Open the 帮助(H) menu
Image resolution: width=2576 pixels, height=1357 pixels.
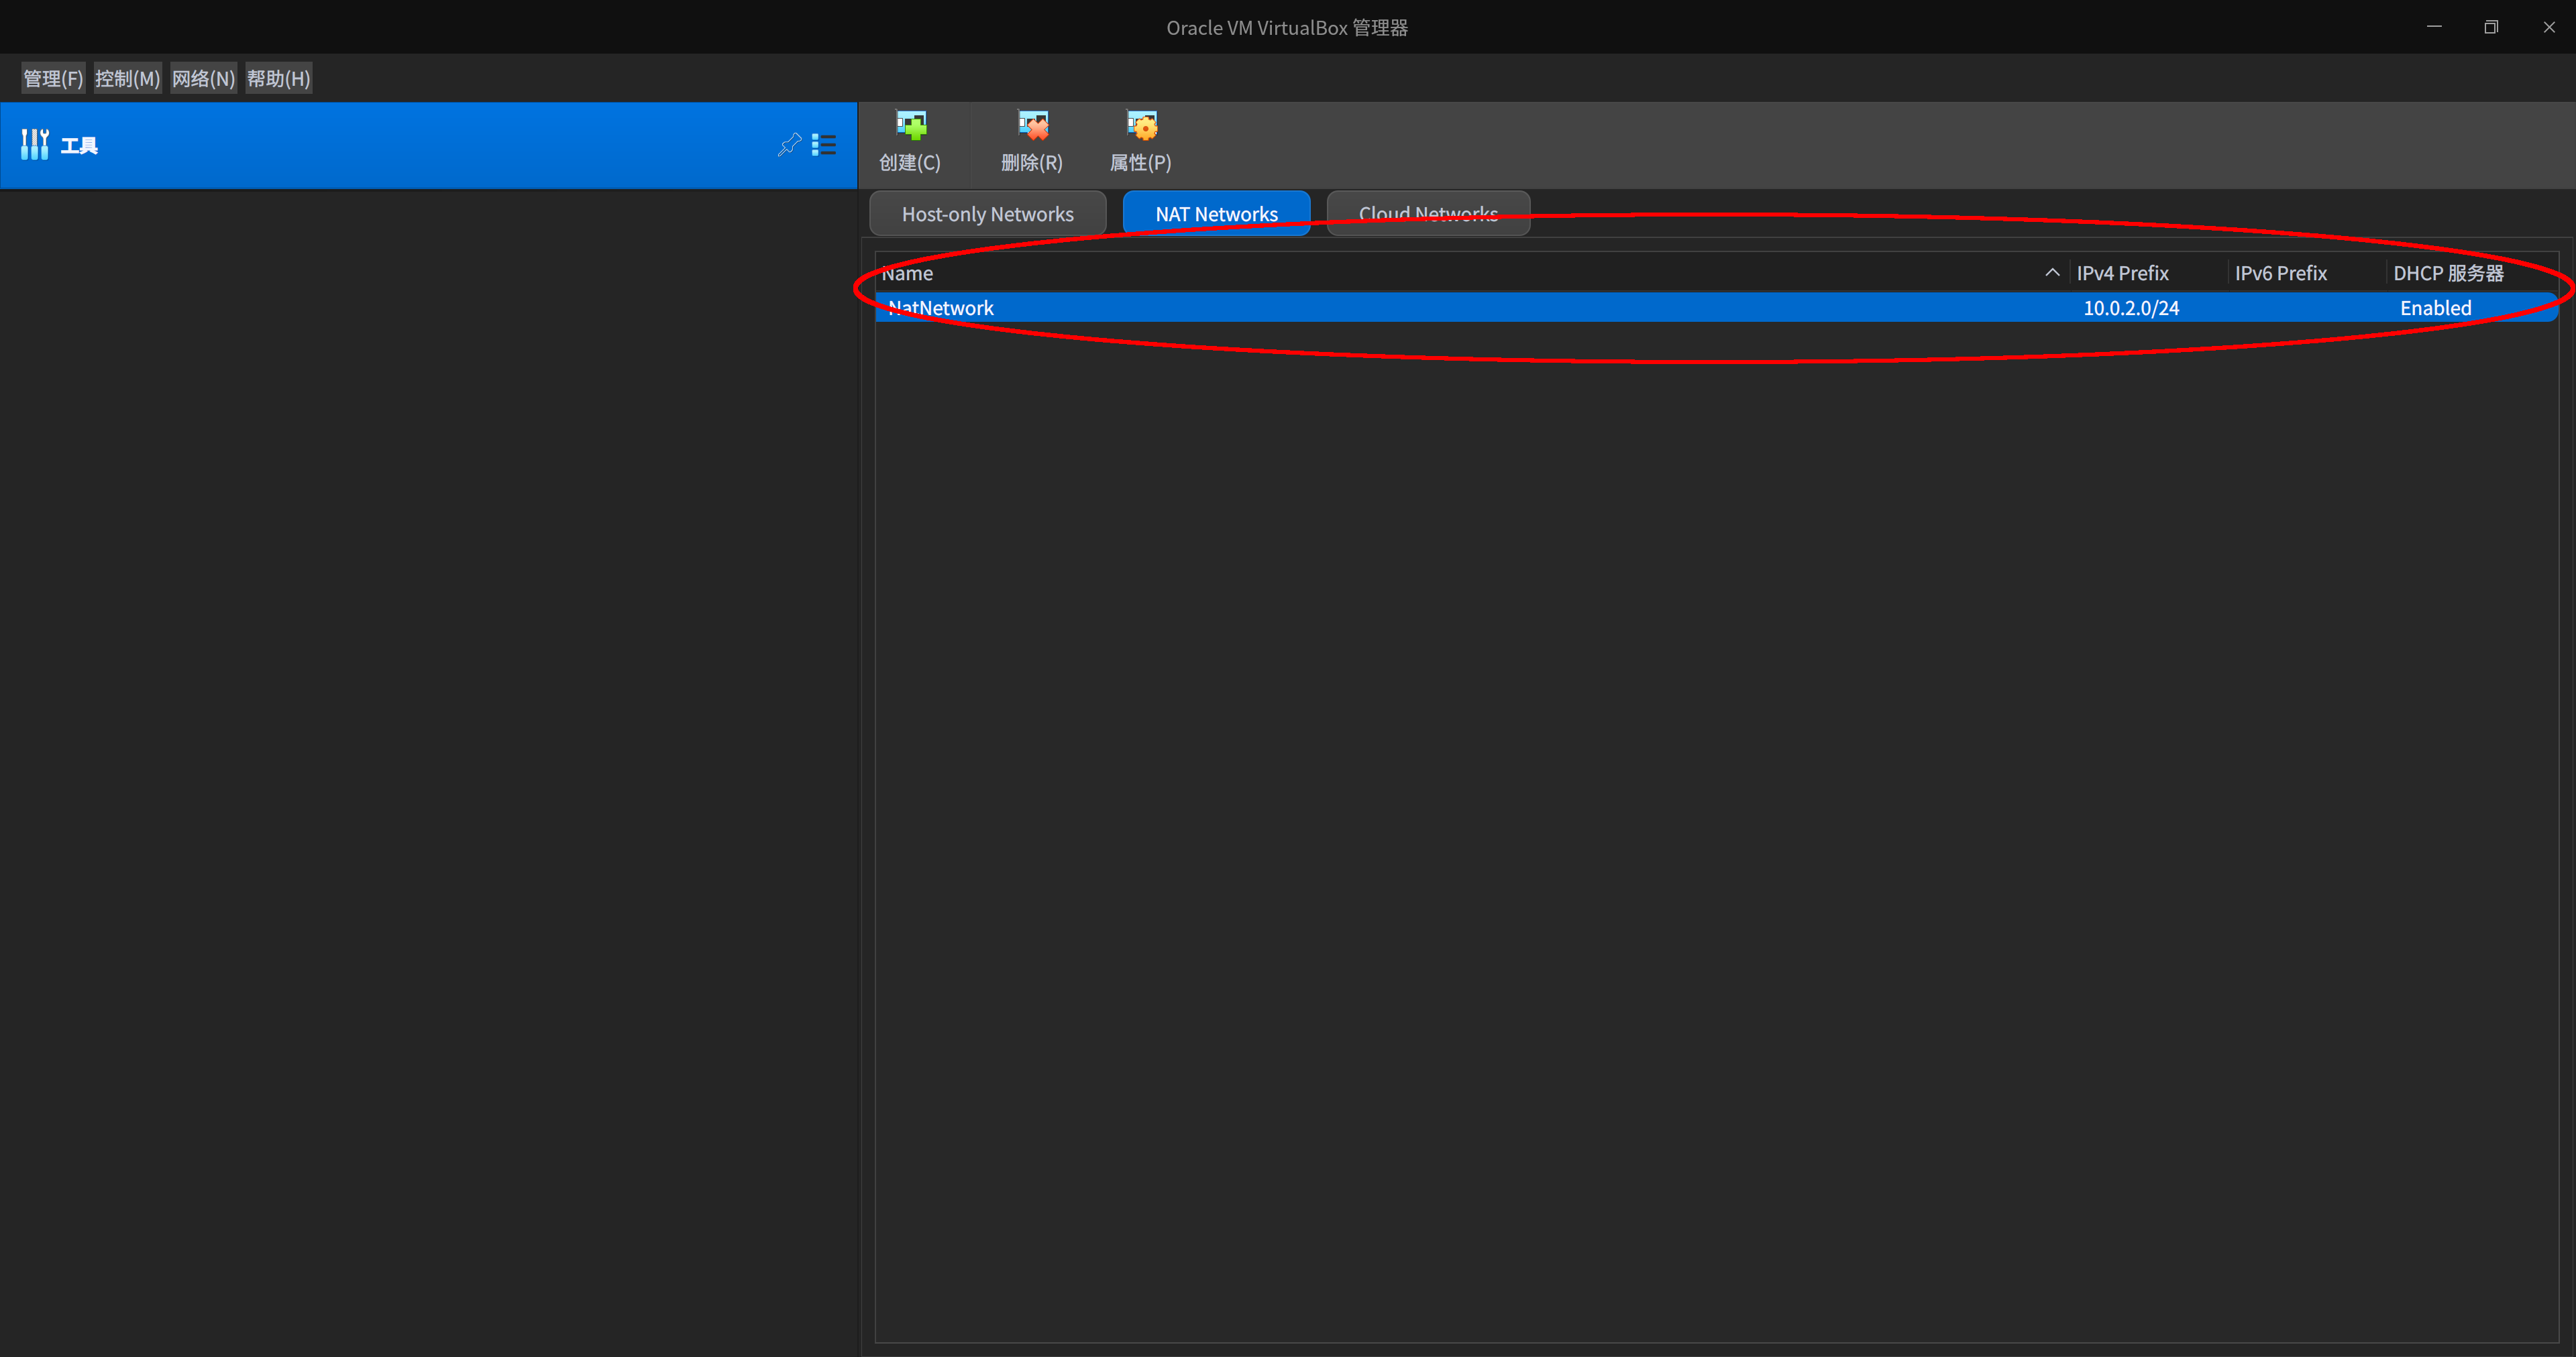point(279,77)
